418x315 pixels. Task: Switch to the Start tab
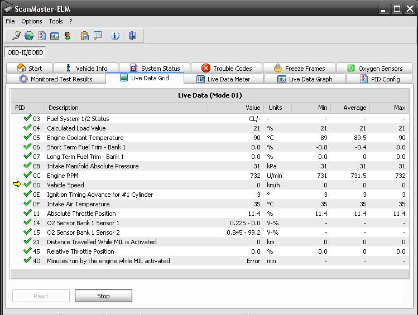pyautogui.click(x=30, y=68)
